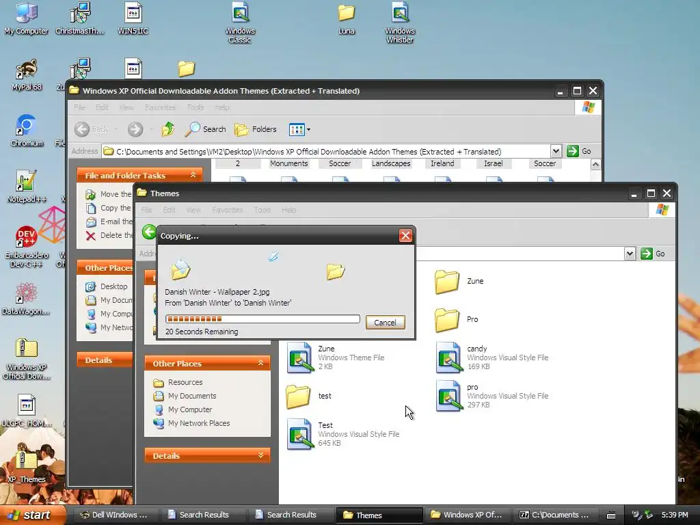Click Go button in Themes window
Screen dimensions: 700x525
pyautogui.click(x=653, y=254)
